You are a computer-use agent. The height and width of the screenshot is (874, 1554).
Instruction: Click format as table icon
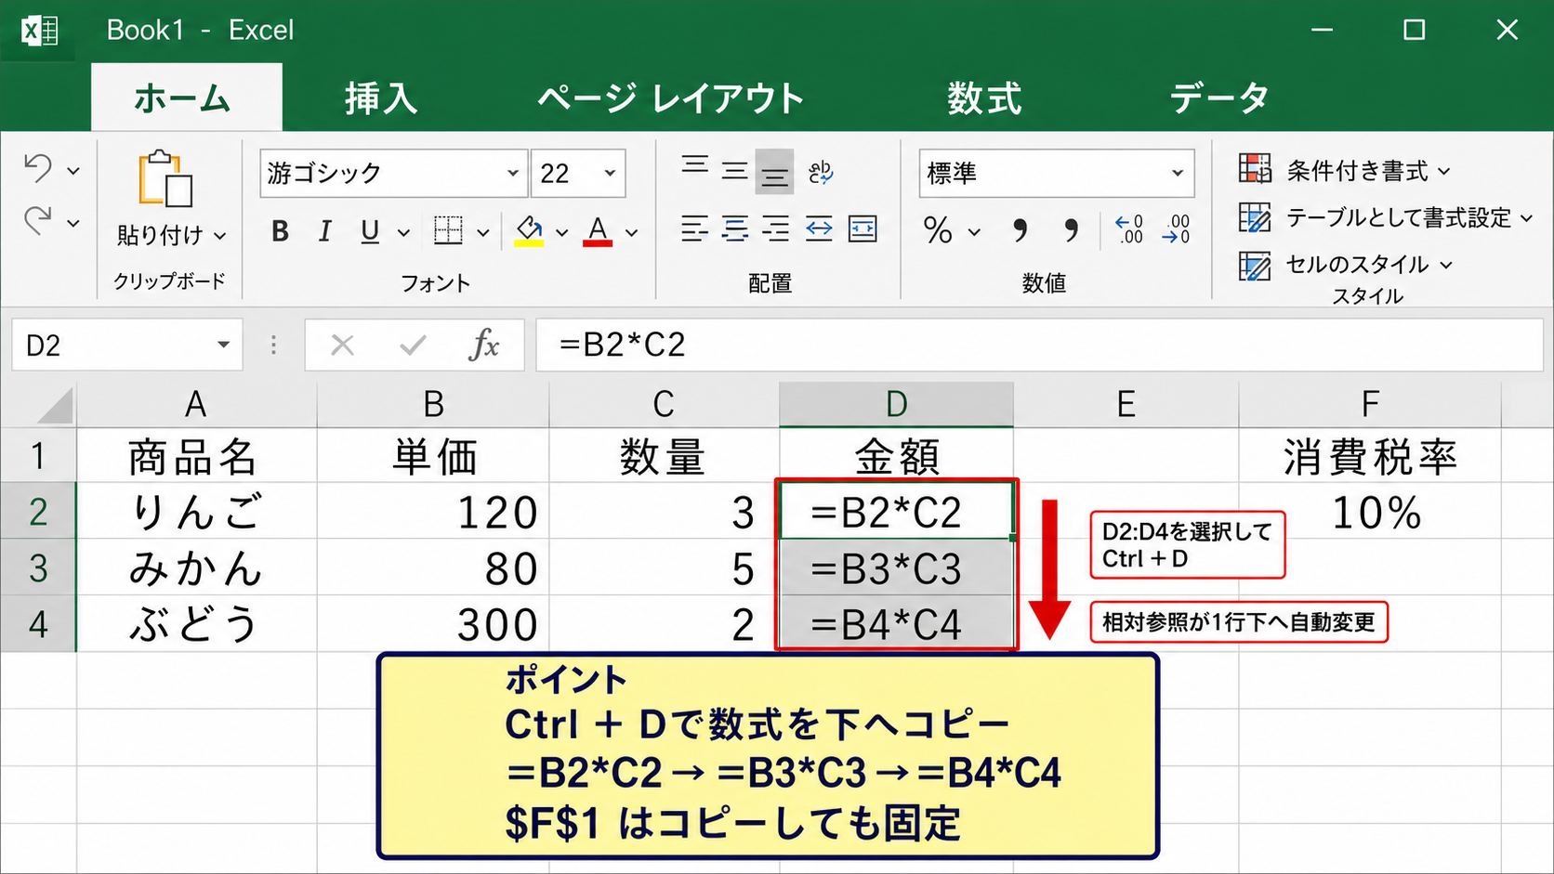[x=1255, y=217]
